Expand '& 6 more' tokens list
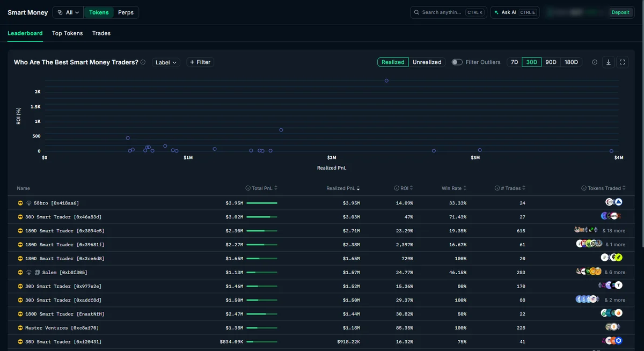This screenshot has width=644, height=351. pos(615,273)
